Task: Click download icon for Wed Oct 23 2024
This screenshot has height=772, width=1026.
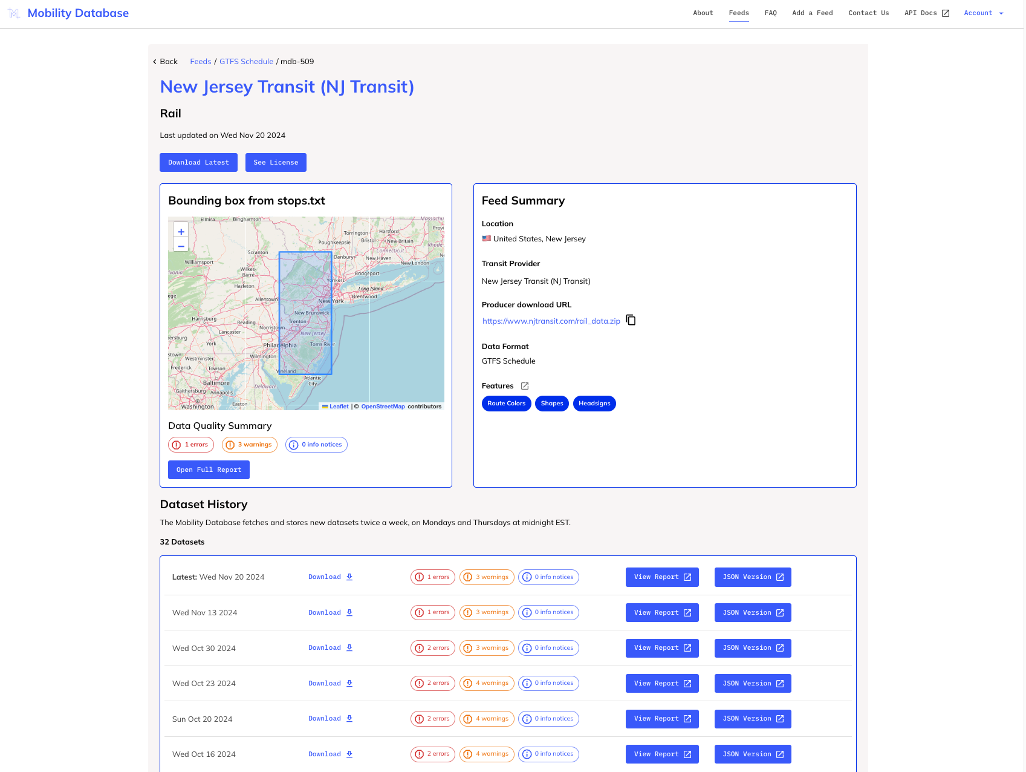Action: pyautogui.click(x=349, y=684)
